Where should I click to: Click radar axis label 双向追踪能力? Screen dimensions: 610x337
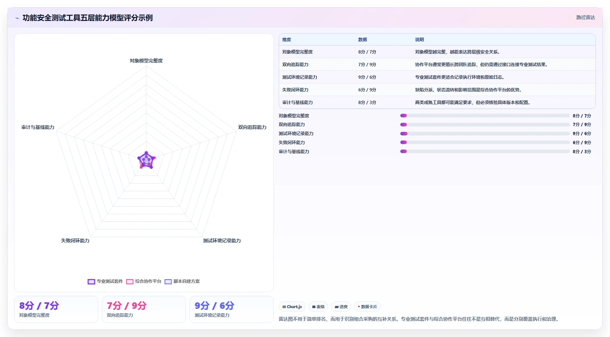coord(252,127)
